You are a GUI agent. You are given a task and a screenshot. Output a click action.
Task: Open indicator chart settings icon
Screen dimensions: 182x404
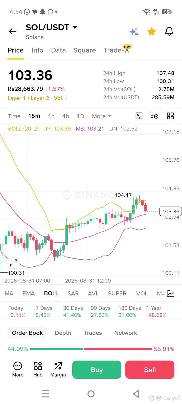[170, 293]
